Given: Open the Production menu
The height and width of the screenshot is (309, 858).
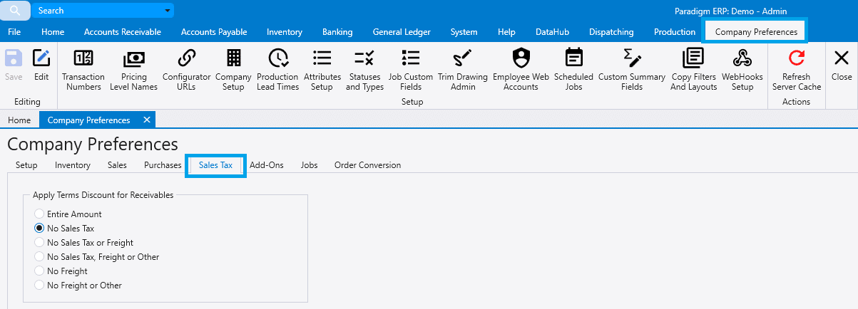Looking at the screenshot, I should 675,32.
